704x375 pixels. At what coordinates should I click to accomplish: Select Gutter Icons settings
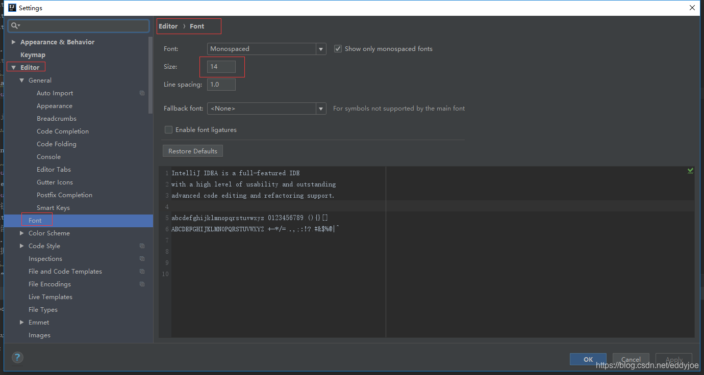pos(55,182)
